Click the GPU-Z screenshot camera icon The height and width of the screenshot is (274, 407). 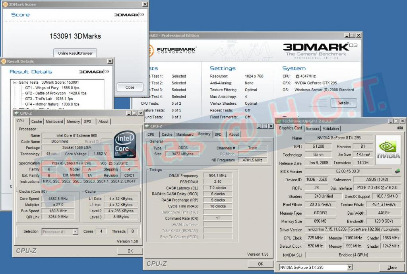pyautogui.click(x=400, y=128)
